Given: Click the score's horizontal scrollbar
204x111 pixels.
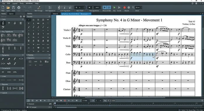Looking at the screenshot, I should (x=125, y=97).
